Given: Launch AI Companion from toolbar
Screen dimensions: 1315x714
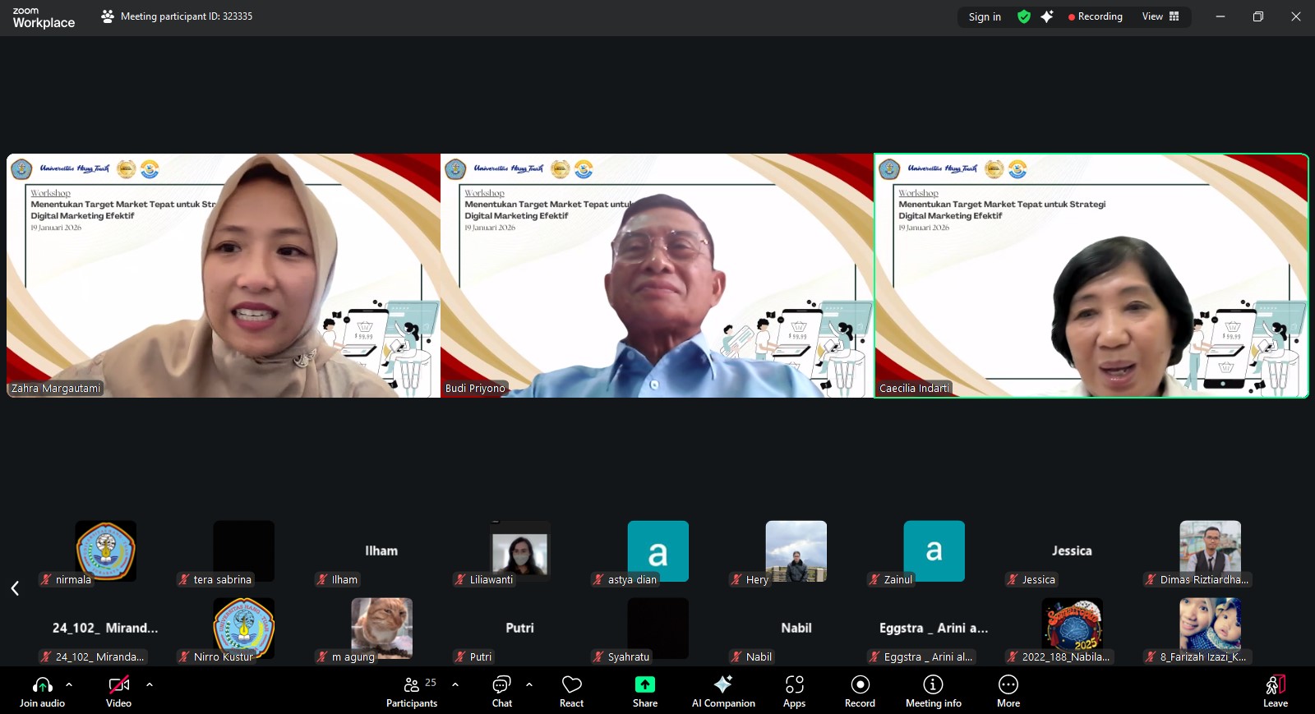Looking at the screenshot, I should [x=723, y=691].
